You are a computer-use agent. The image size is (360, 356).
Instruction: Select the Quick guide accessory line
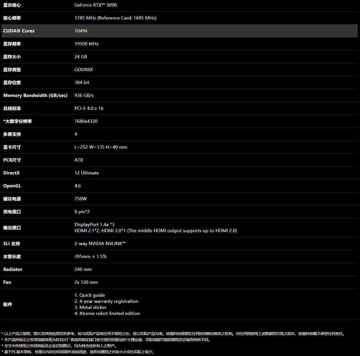click(x=90, y=295)
